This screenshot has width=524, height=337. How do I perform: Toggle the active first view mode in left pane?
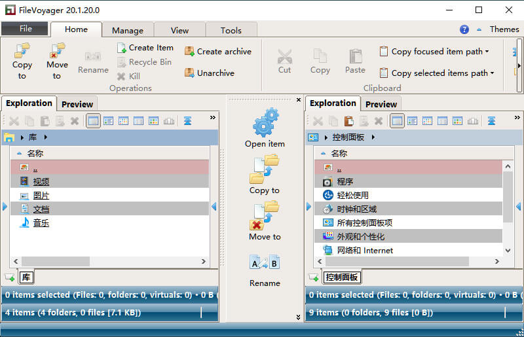(x=93, y=121)
